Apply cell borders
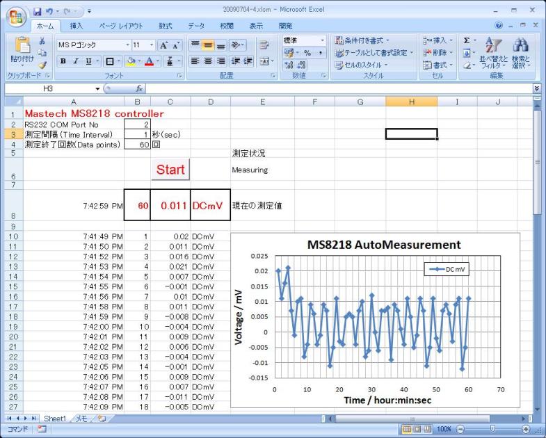546x438 pixels. click(110, 61)
